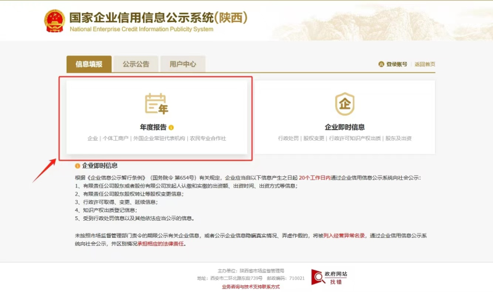Open the 年度报告 card title
493x292 pixels.
(153, 127)
